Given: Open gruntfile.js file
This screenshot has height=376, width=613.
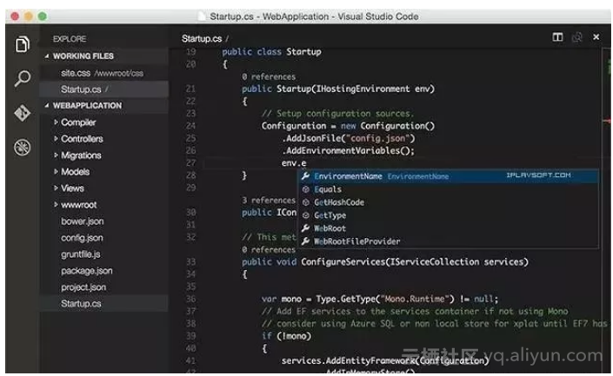Looking at the screenshot, I should tap(81, 254).
